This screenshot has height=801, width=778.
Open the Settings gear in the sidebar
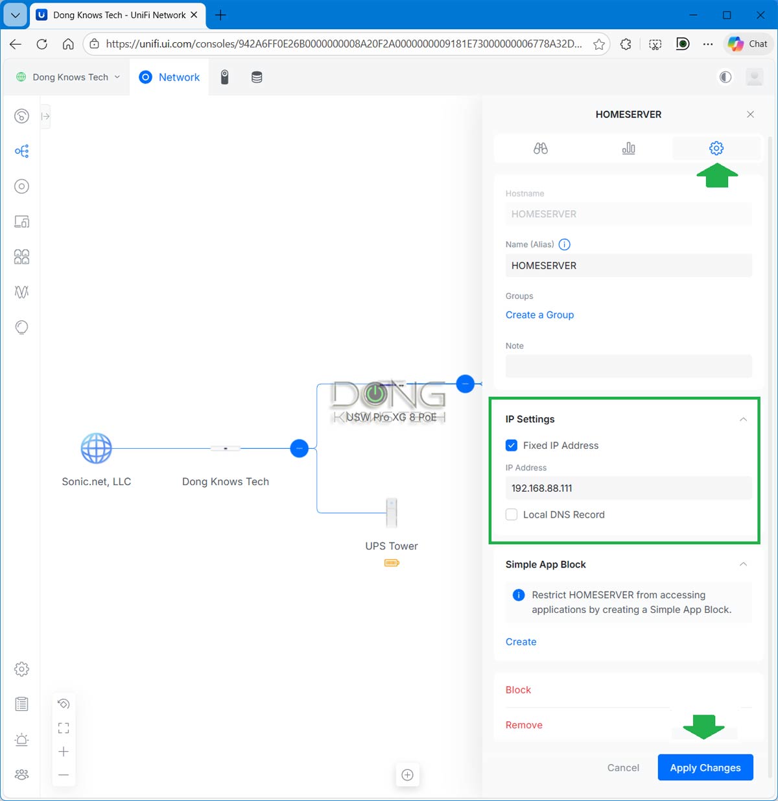[x=21, y=669]
